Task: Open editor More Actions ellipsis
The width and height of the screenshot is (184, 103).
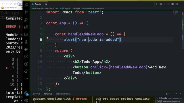Action: (181, 4)
